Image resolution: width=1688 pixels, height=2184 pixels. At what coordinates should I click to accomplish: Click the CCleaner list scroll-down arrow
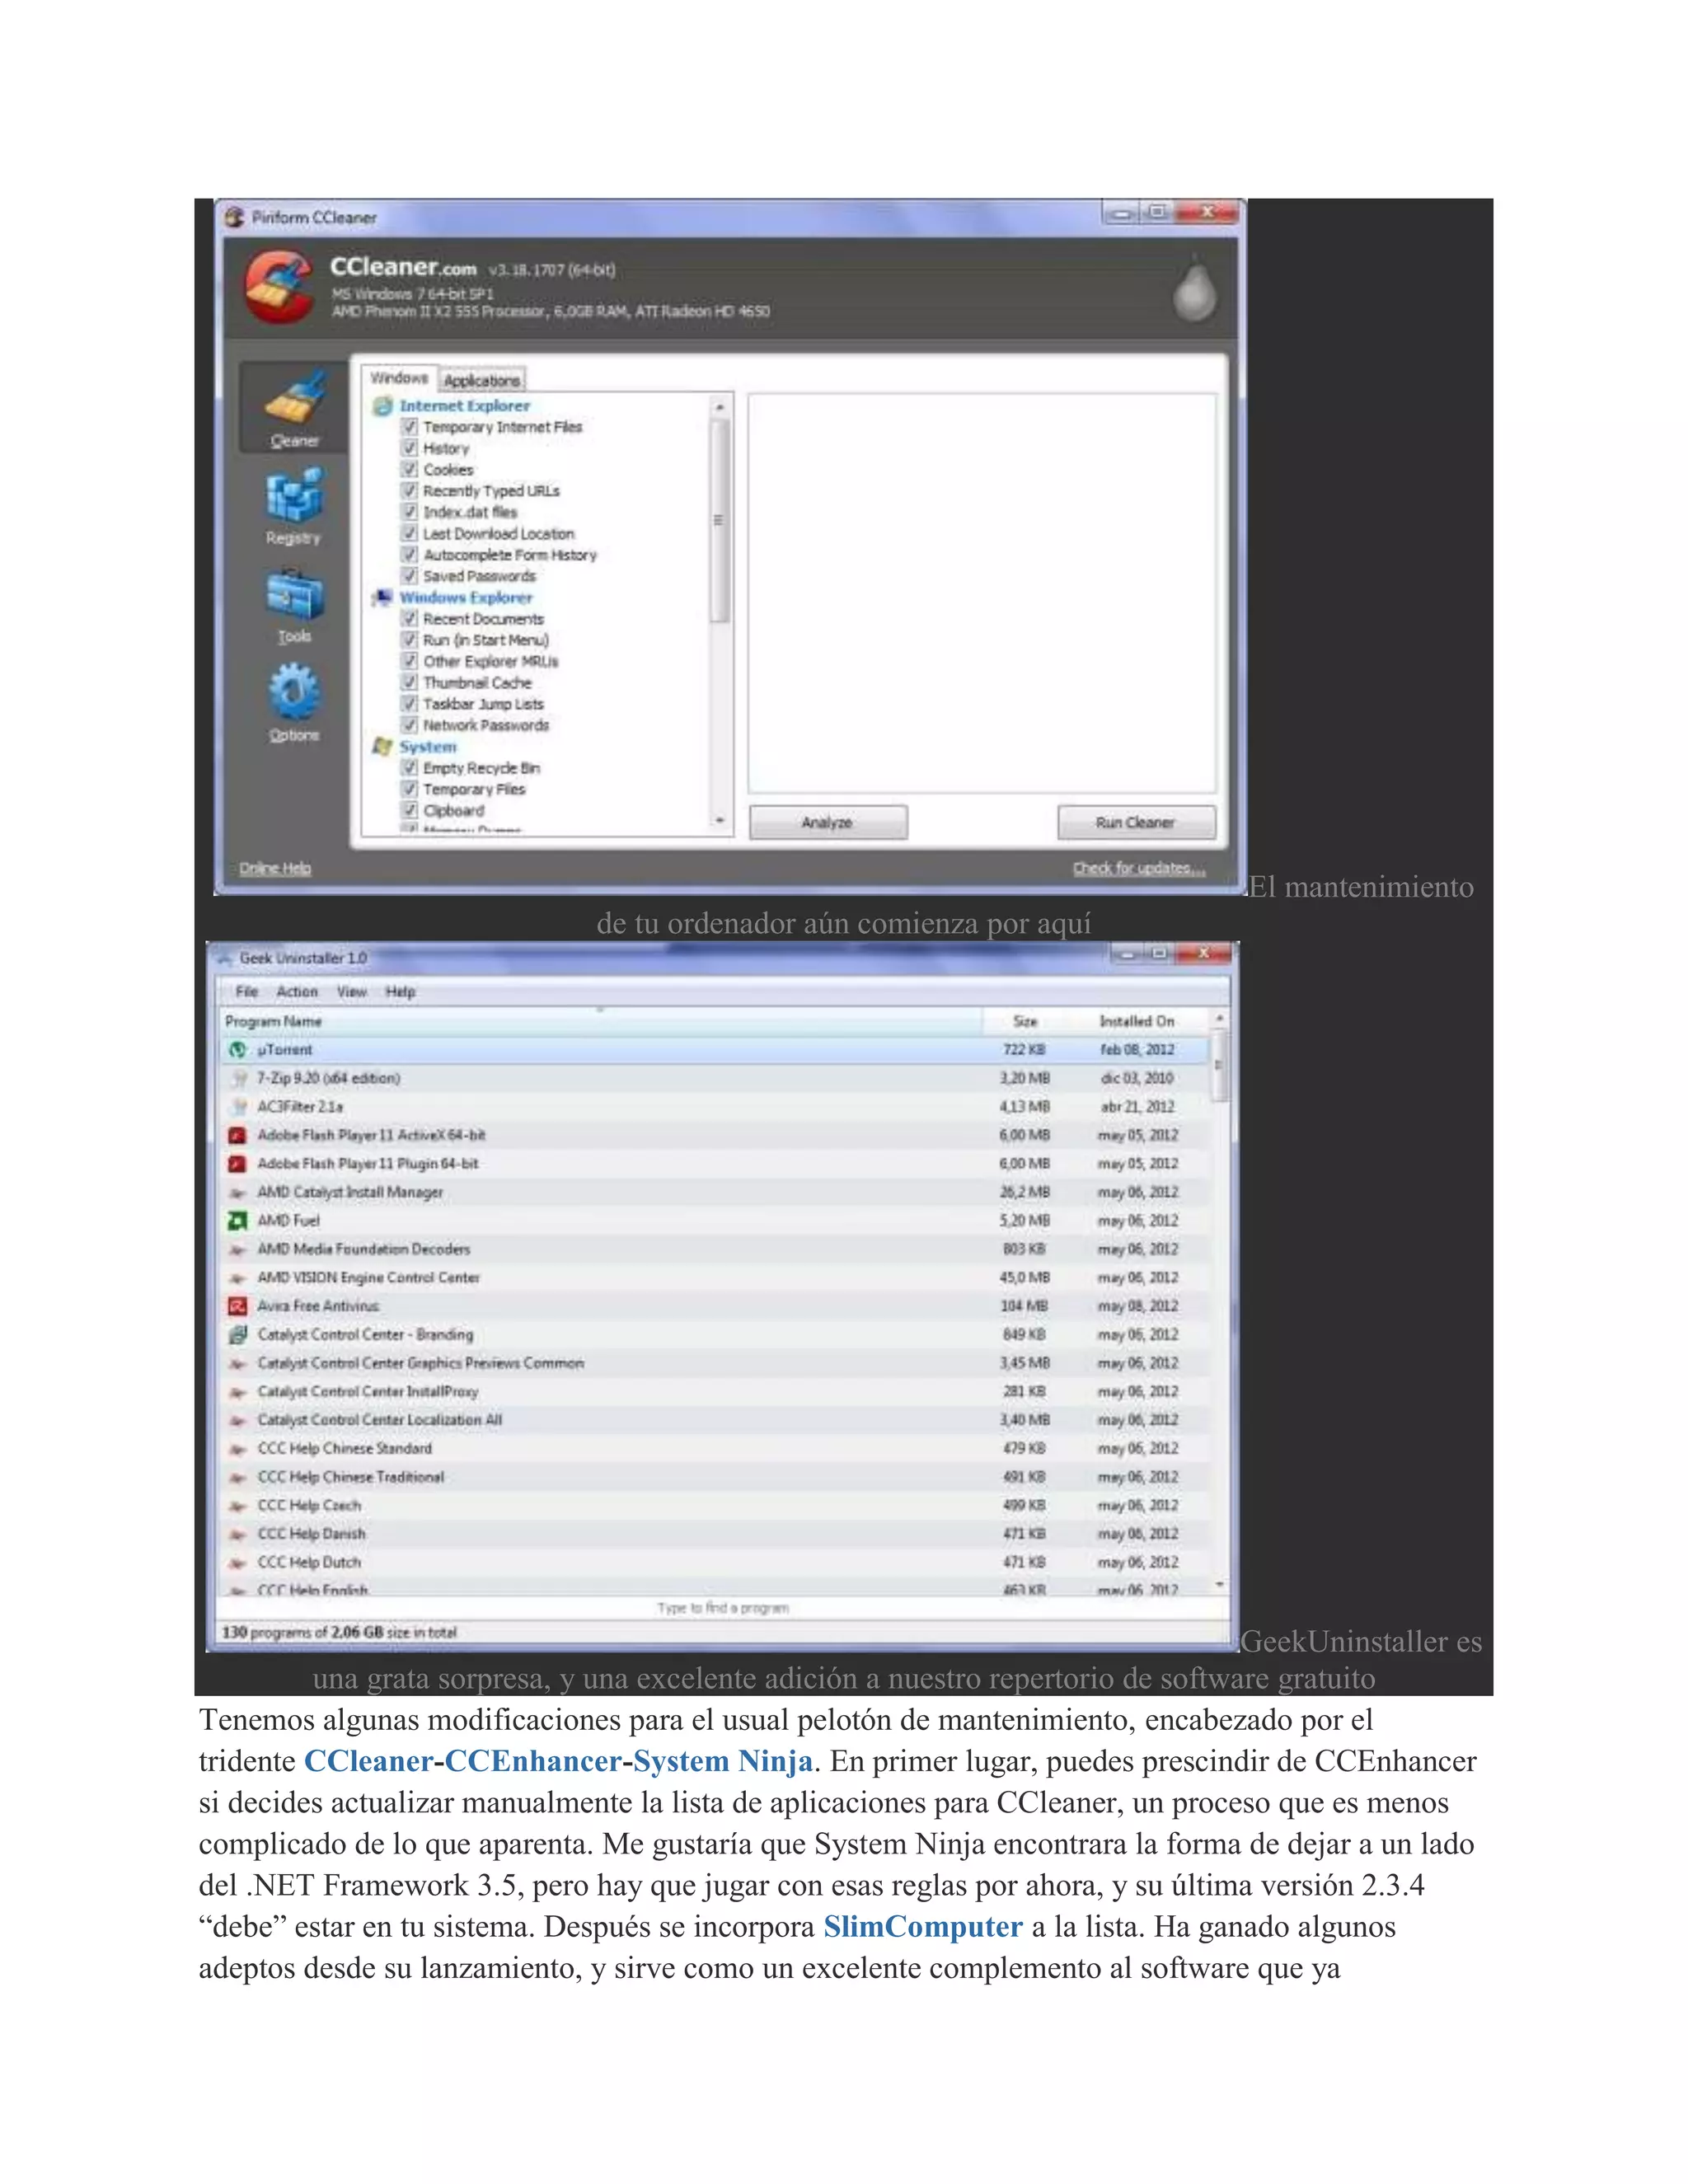point(719,821)
